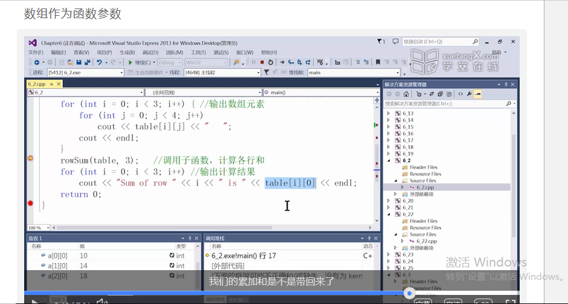This screenshot has height=304, width=568.
Task: Select Header Files folder under 6_2
Action: tap(424, 167)
